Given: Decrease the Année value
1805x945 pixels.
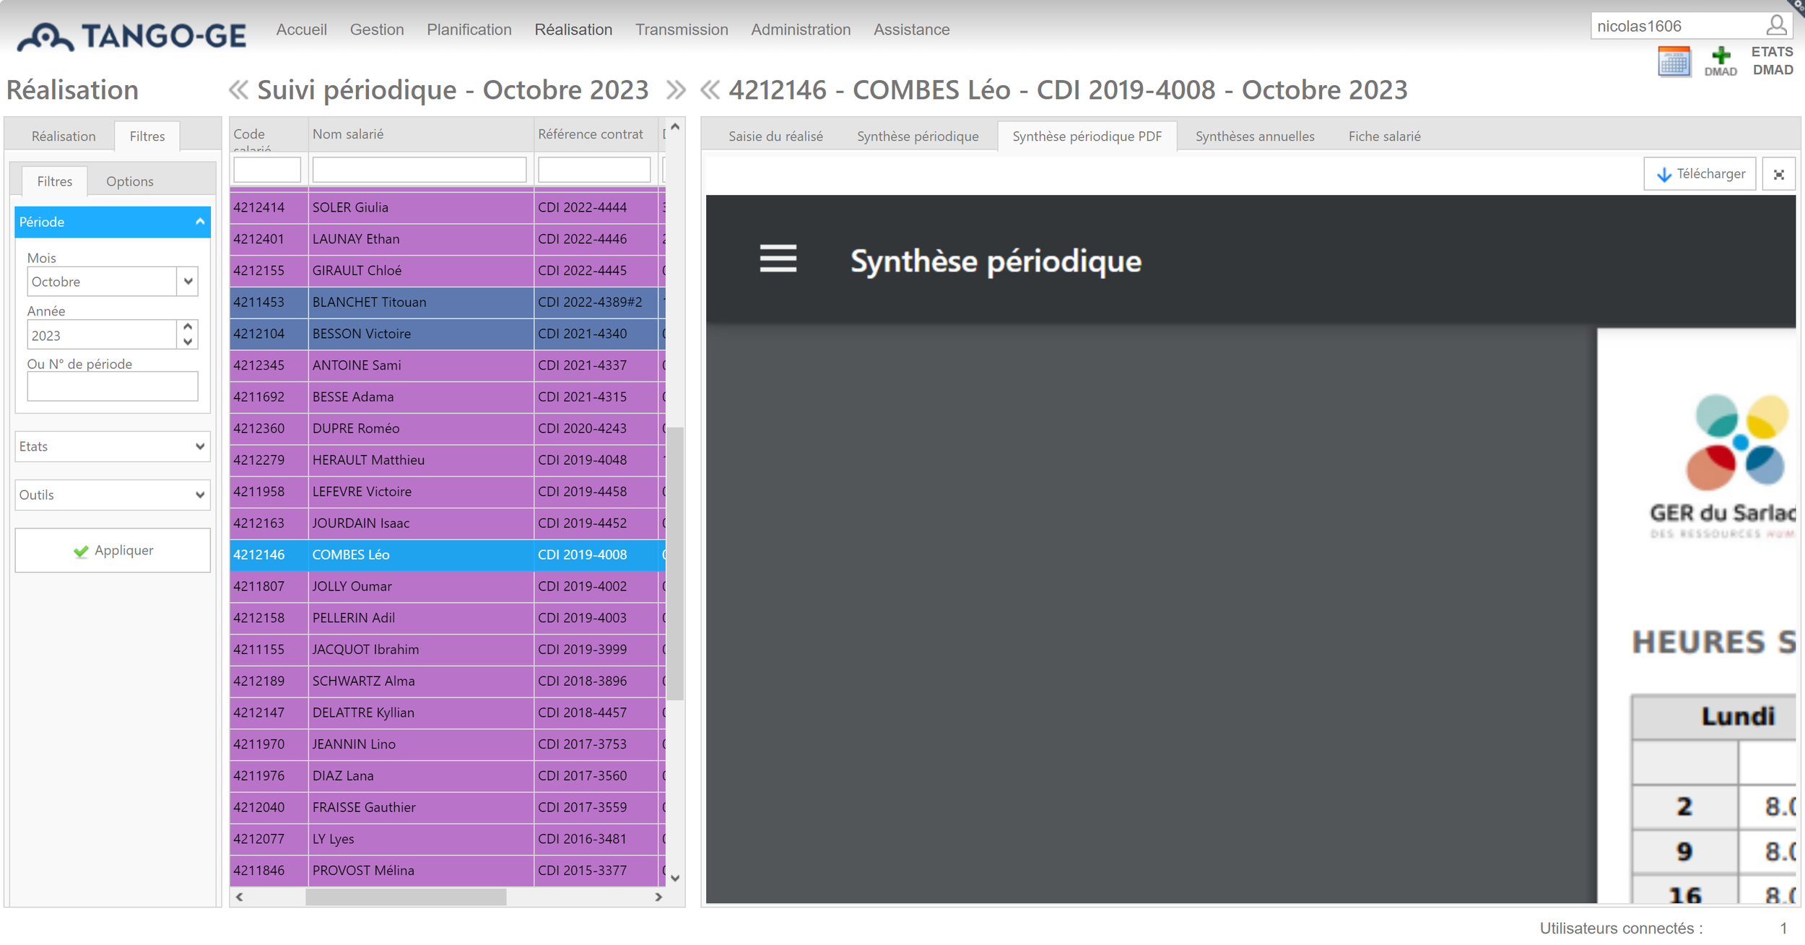Looking at the screenshot, I should coord(188,342).
